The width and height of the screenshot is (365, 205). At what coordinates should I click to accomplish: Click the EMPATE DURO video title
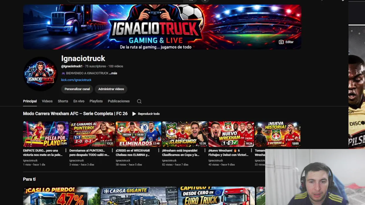click(x=43, y=153)
